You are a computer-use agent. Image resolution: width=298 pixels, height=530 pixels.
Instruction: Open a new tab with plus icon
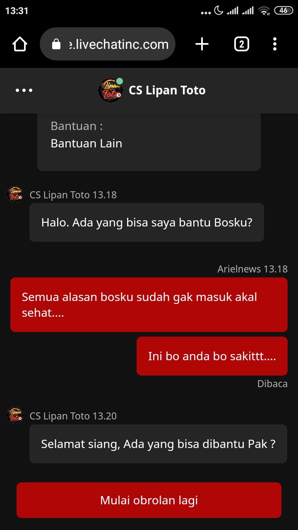coord(202,44)
